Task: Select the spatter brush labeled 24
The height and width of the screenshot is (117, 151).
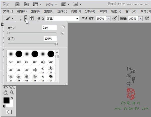Action: (x=51, y=70)
